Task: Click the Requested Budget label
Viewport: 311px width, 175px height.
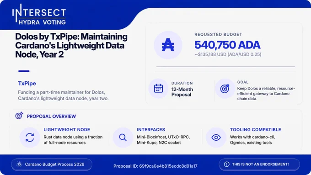Action: pos(218,34)
